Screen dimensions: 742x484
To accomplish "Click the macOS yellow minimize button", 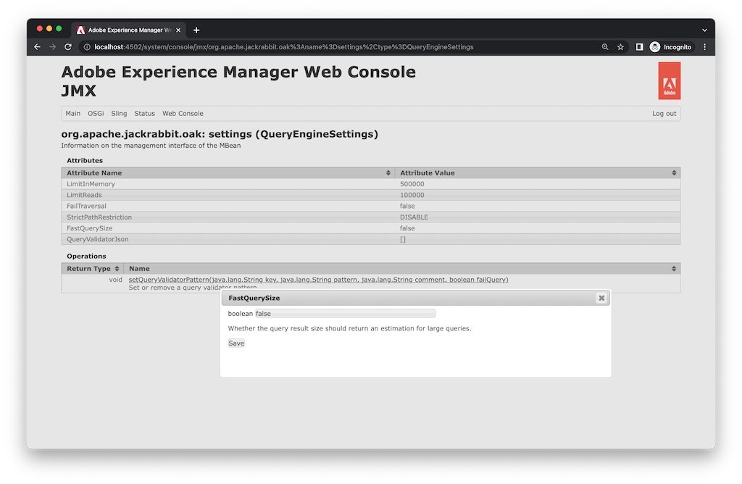I will [49, 29].
